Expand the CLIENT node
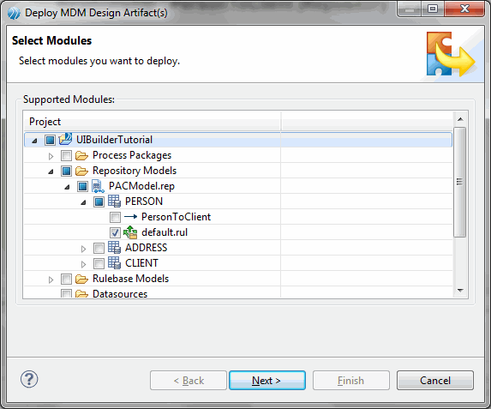 tap(83, 264)
